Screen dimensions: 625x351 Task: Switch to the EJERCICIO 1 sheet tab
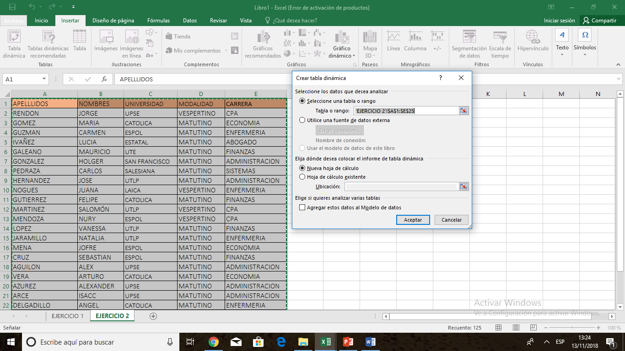(67, 316)
